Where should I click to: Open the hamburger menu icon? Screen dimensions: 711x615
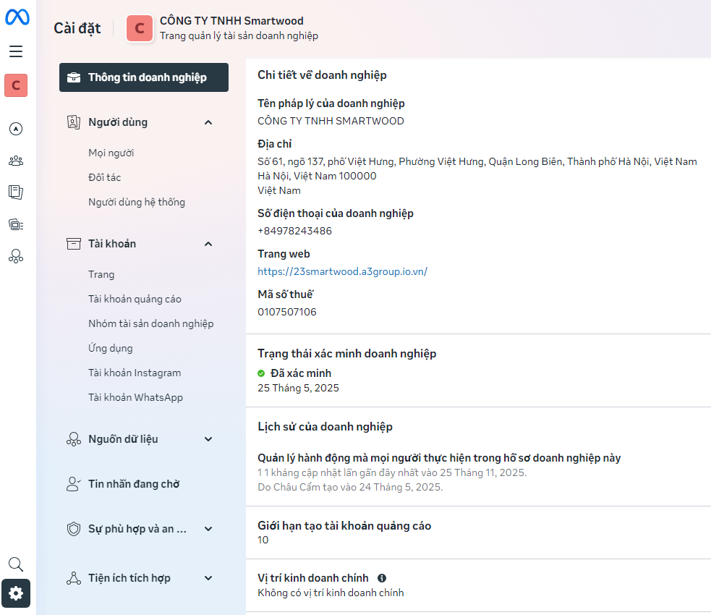click(x=16, y=51)
